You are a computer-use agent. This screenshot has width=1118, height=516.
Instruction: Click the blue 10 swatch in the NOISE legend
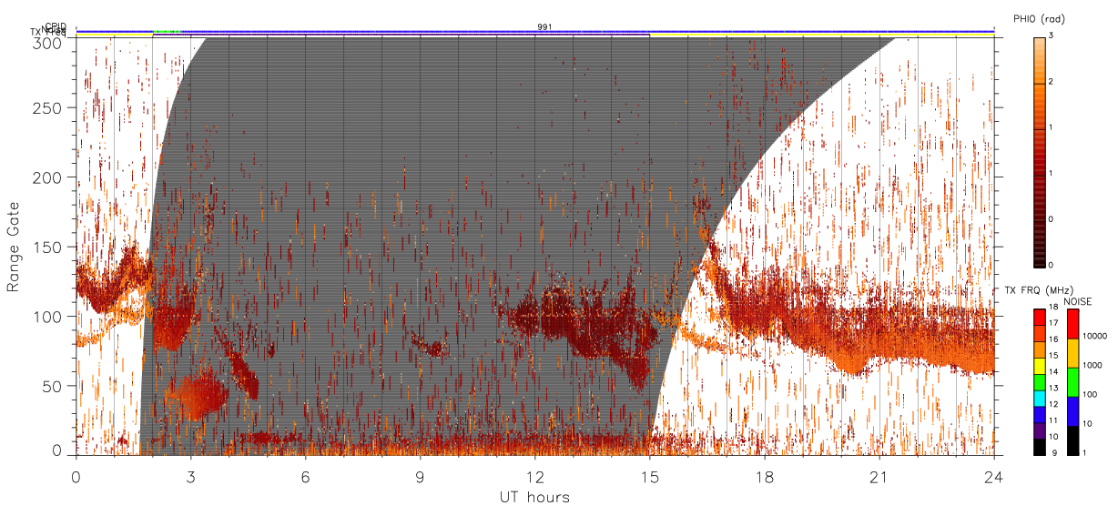[x=1072, y=410]
